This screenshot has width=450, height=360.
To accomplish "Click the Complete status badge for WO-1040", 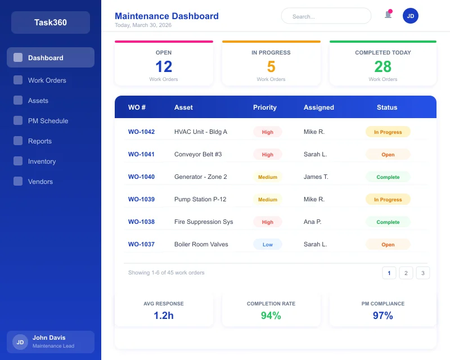I will click(x=388, y=177).
